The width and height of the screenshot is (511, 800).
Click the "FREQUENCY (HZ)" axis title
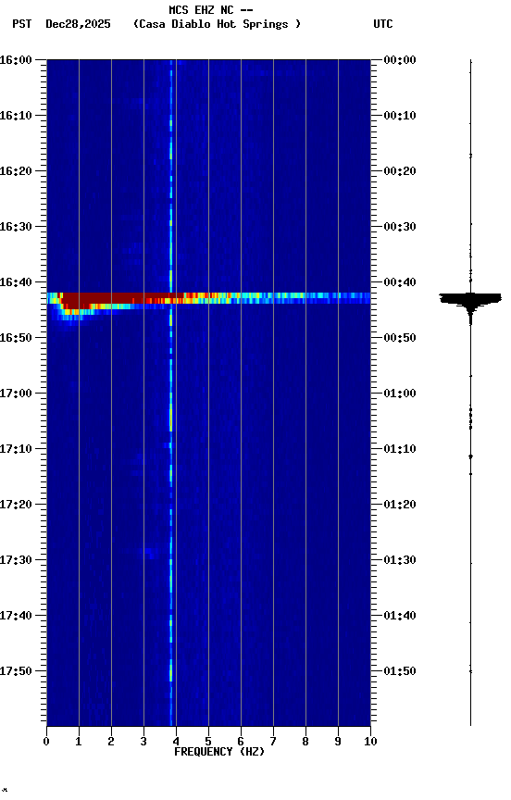point(219,753)
